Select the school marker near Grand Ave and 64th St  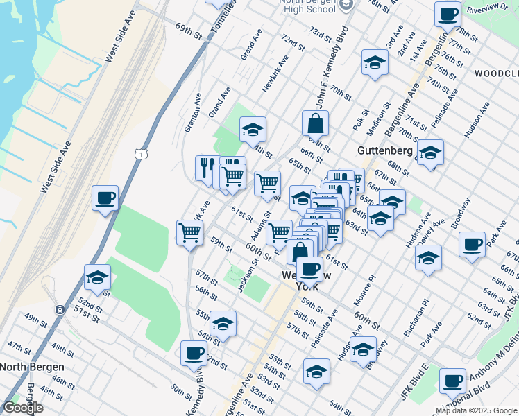pos(253,129)
